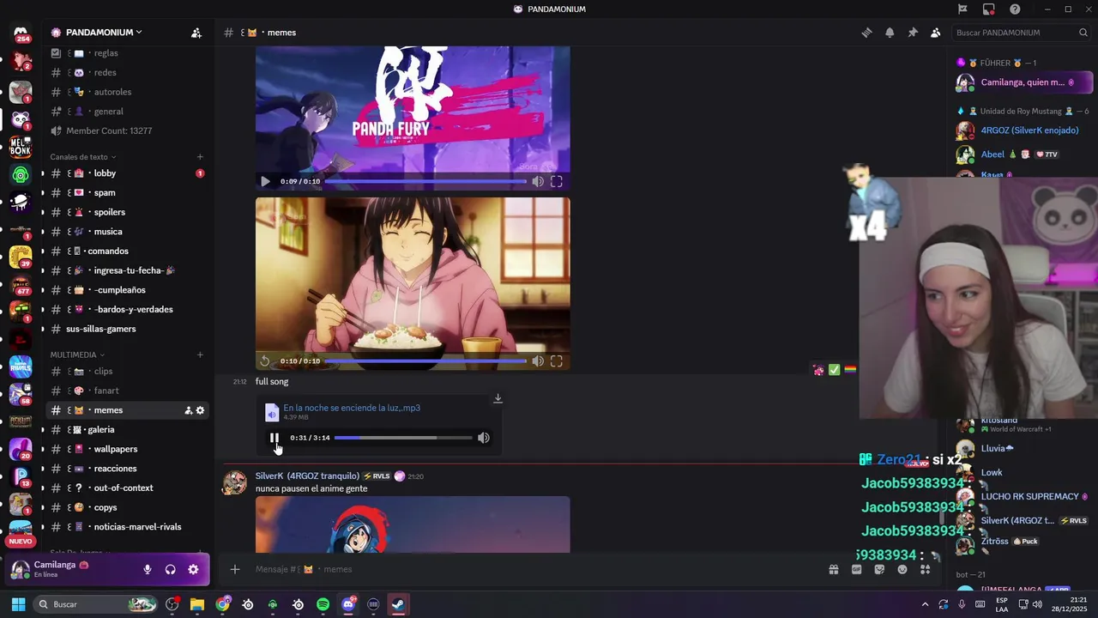
Task: Open the spam channel
Action: click(x=127, y=193)
